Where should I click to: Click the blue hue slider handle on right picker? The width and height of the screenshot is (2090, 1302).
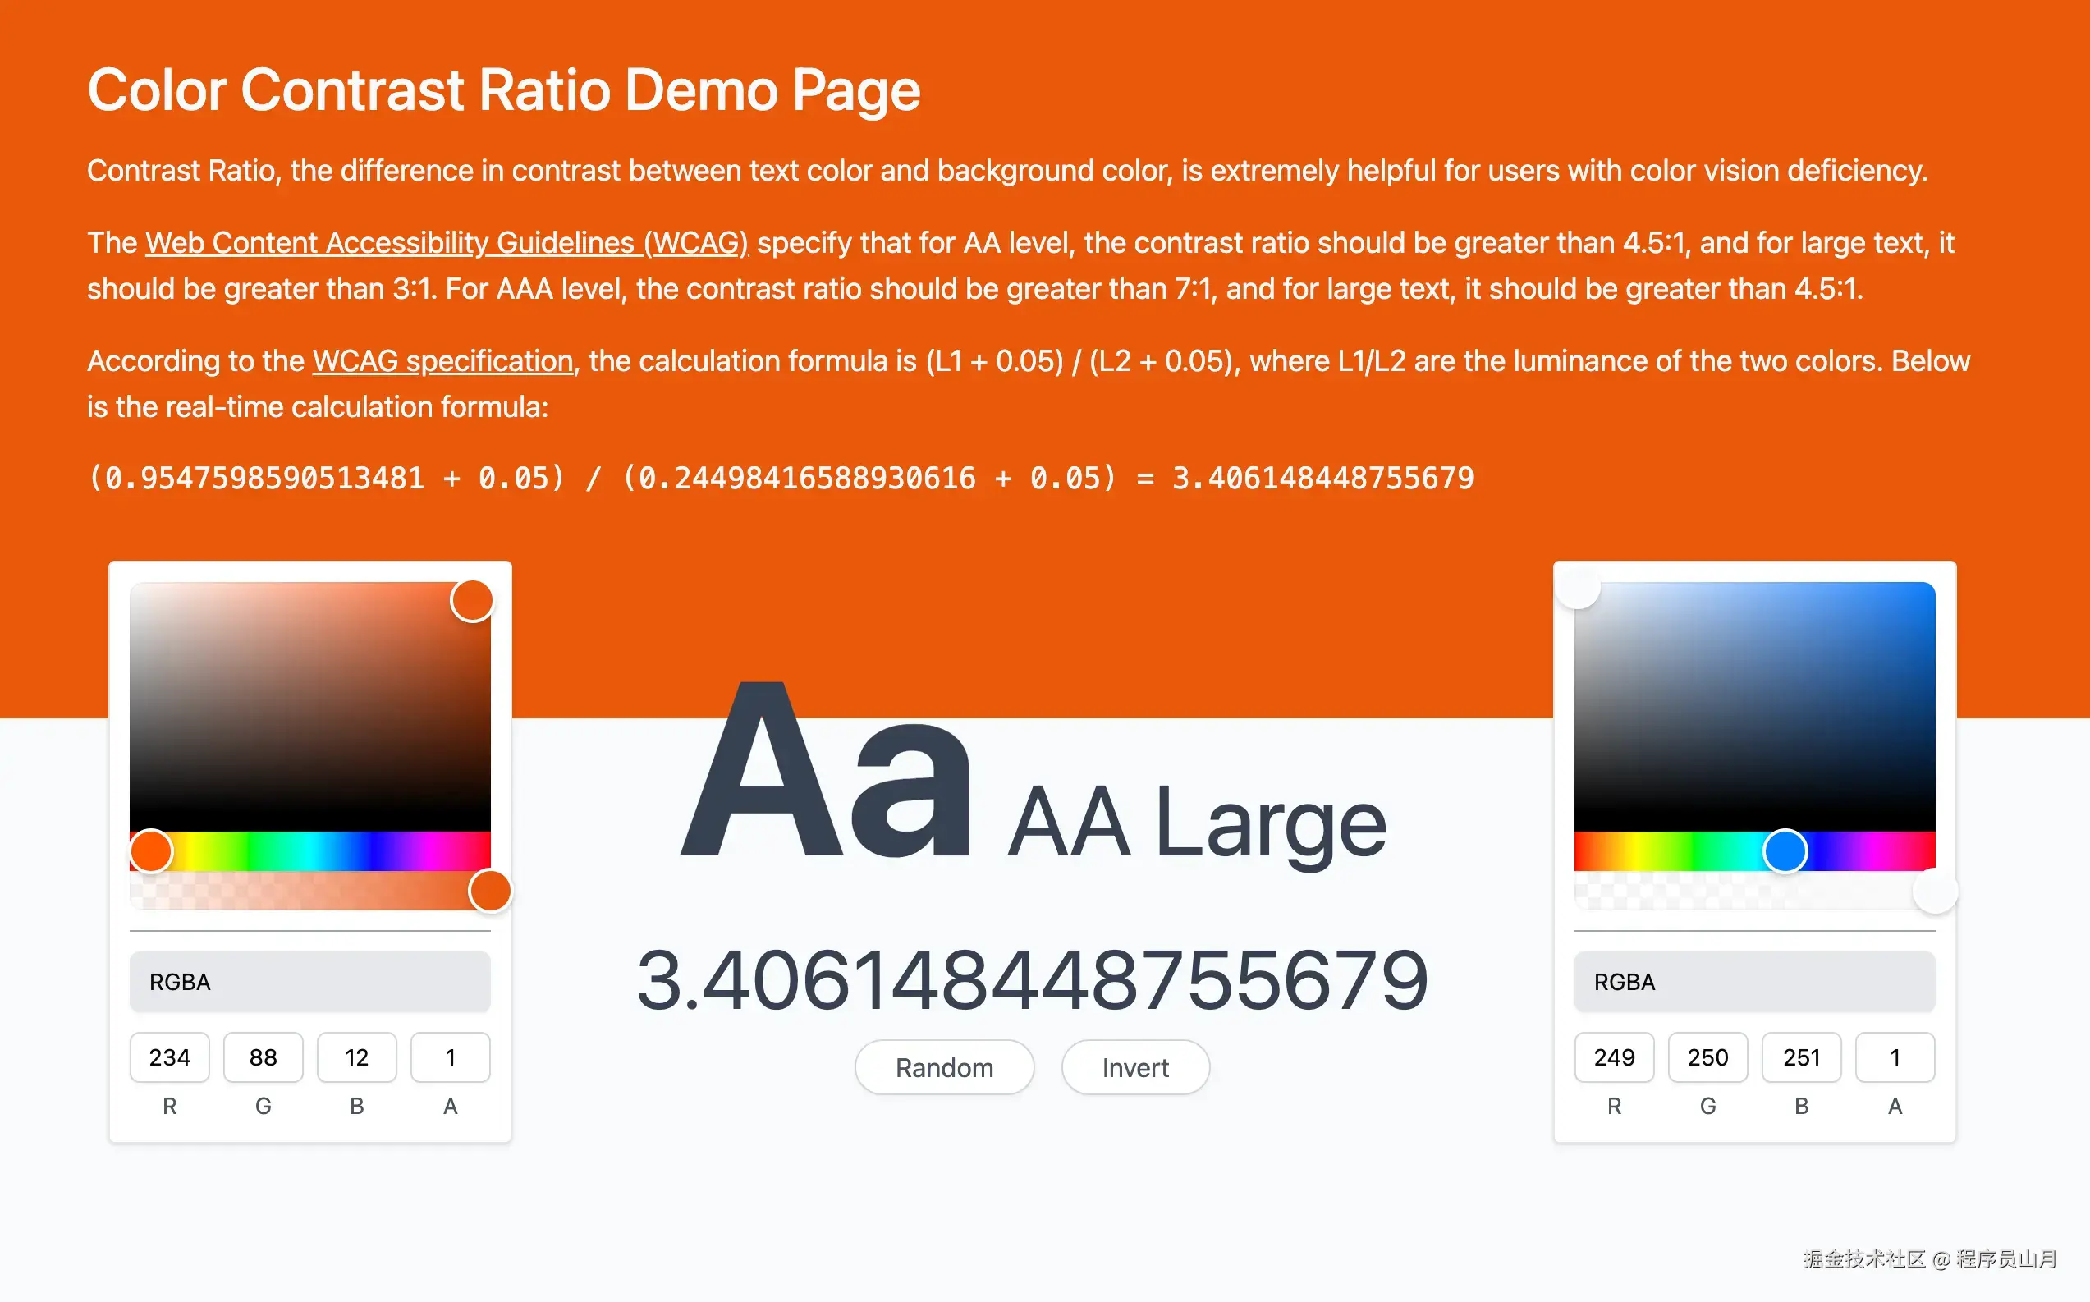tap(1785, 850)
